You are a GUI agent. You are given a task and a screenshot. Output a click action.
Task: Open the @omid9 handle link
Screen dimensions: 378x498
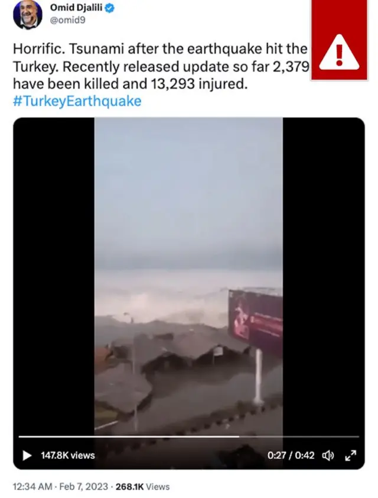[67, 20]
